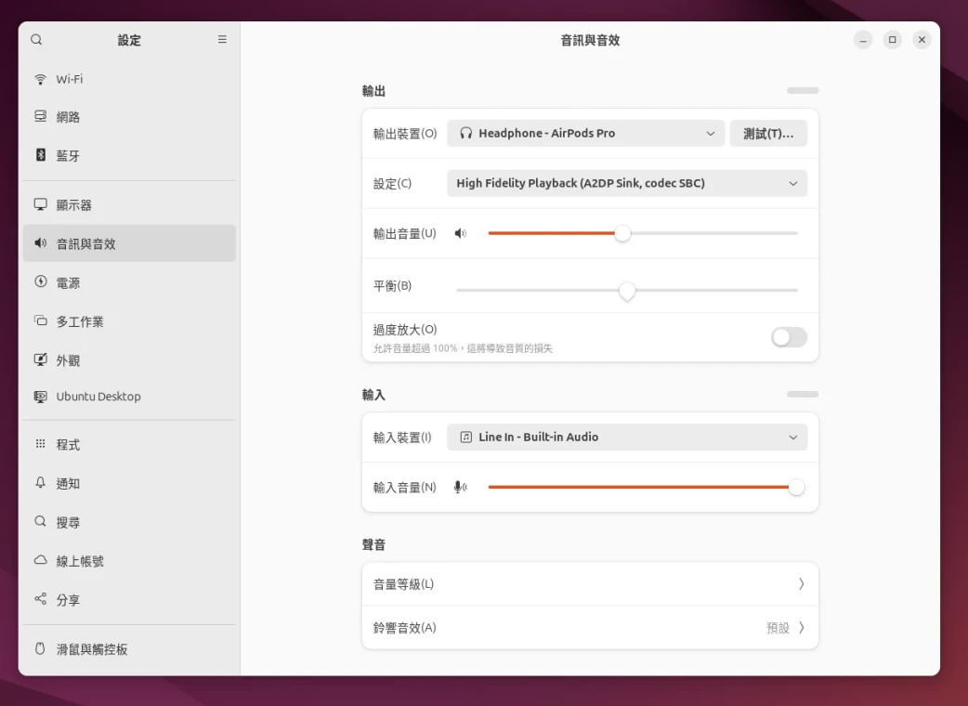Open the 輸出裝置 Headphone - AirPods Pro dropdown
The width and height of the screenshot is (968, 706).
[x=587, y=134]
